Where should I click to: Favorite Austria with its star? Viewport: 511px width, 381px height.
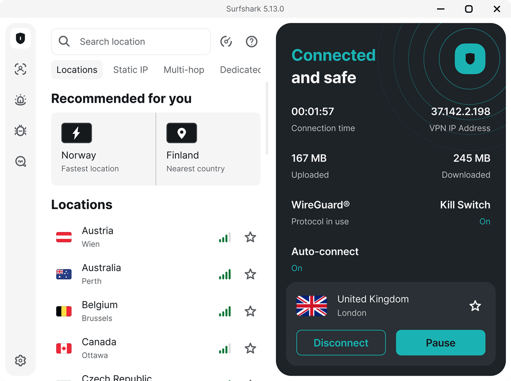tap(250, 237)
